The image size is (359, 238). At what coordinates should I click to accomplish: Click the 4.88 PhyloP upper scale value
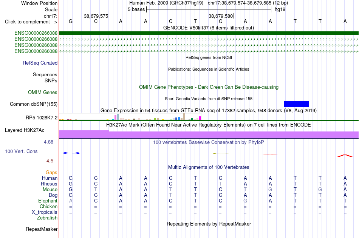48,142
